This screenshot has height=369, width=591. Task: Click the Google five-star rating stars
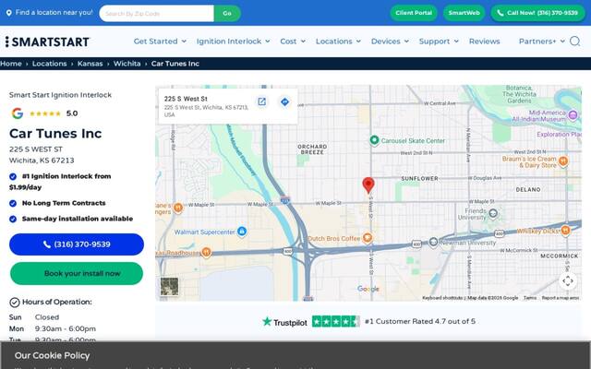pos(45,113)
